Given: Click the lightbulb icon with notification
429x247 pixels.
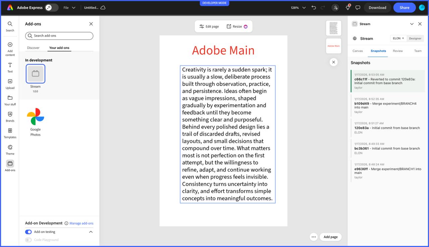Looking at the screenshot, I should pos(348,7).
